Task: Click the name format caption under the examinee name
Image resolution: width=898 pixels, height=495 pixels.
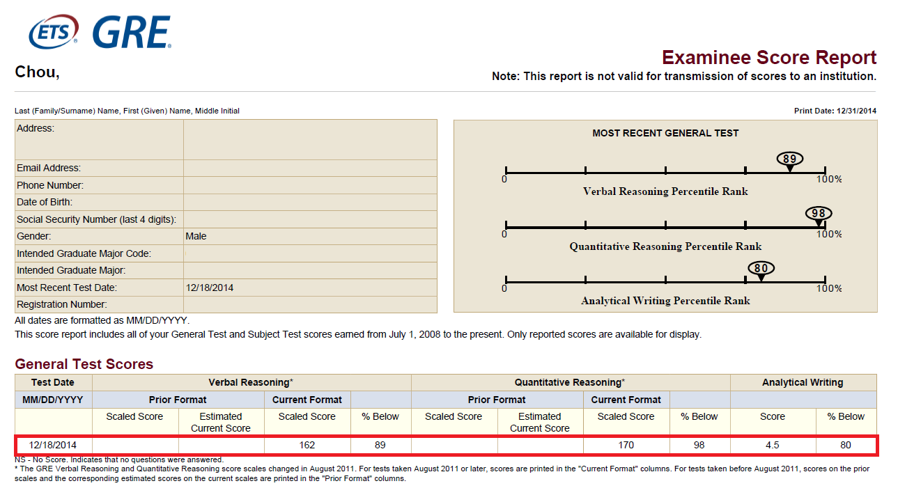Action: [x=127, y=111]
